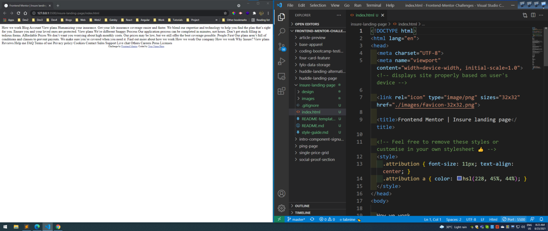
Task: Open notifications bell in VS Code status bar
Action: pyautogui.click(x=542, y=220)
